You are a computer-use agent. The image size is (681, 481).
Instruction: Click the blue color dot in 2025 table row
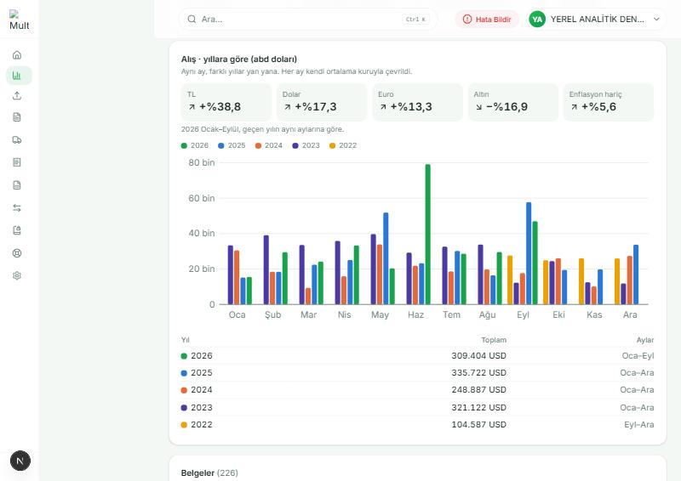[184, 373]
